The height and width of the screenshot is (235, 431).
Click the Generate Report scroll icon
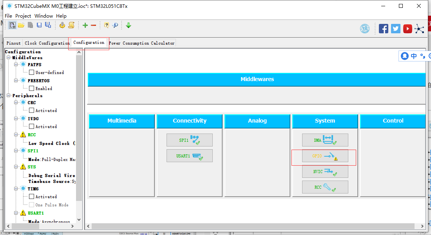(71, 25)
